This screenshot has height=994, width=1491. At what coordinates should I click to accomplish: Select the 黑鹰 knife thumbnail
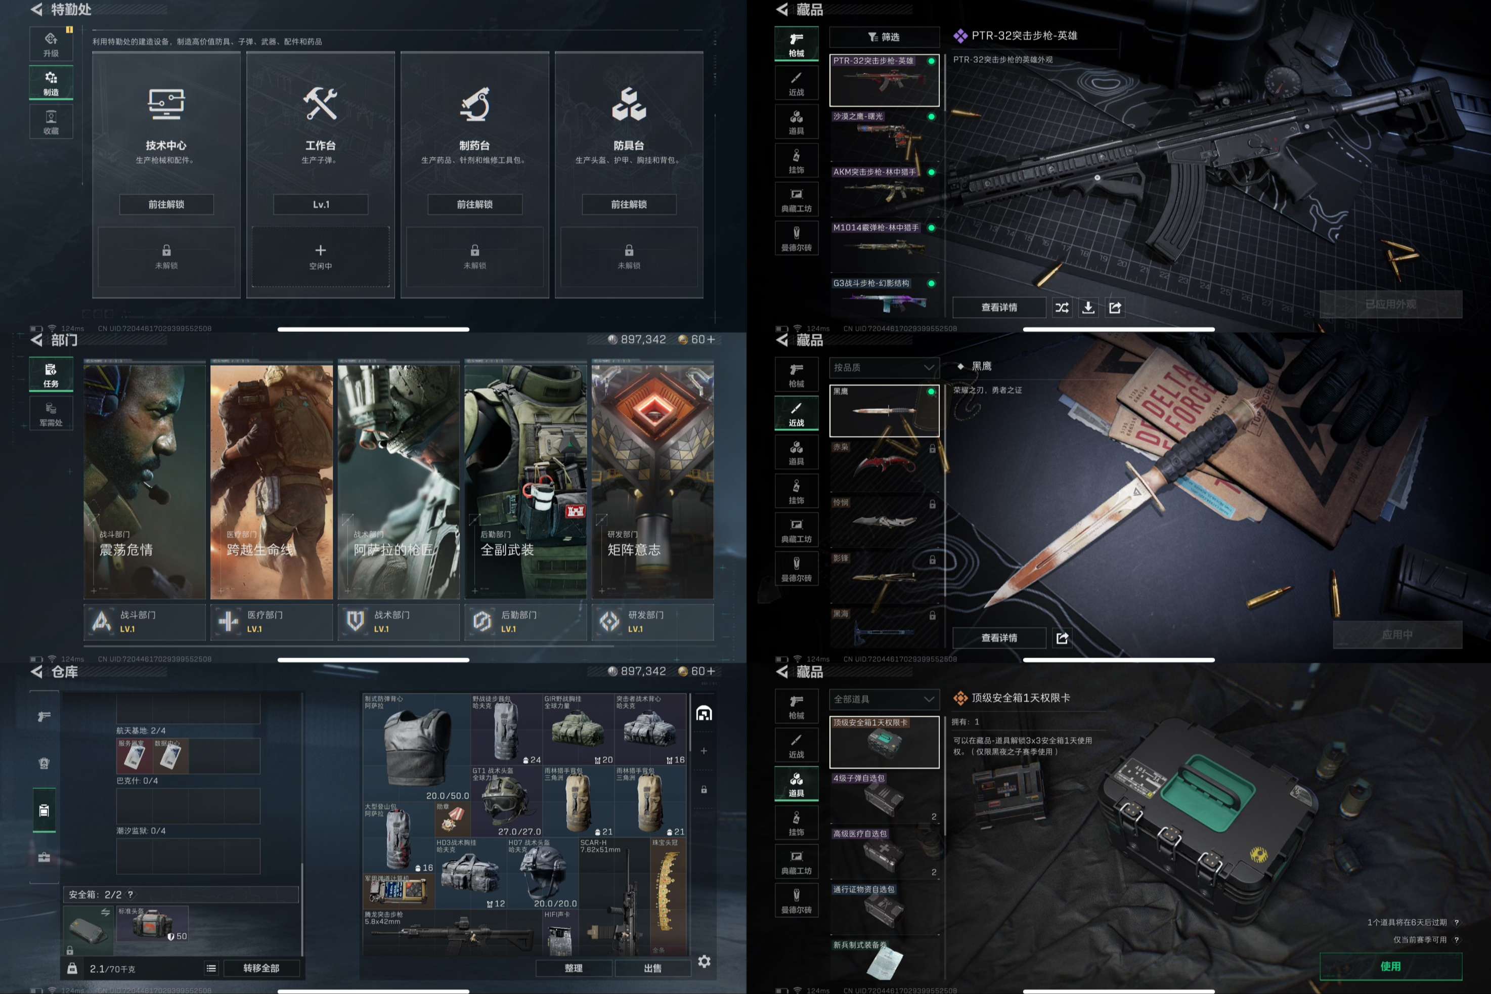pos(884,411)
